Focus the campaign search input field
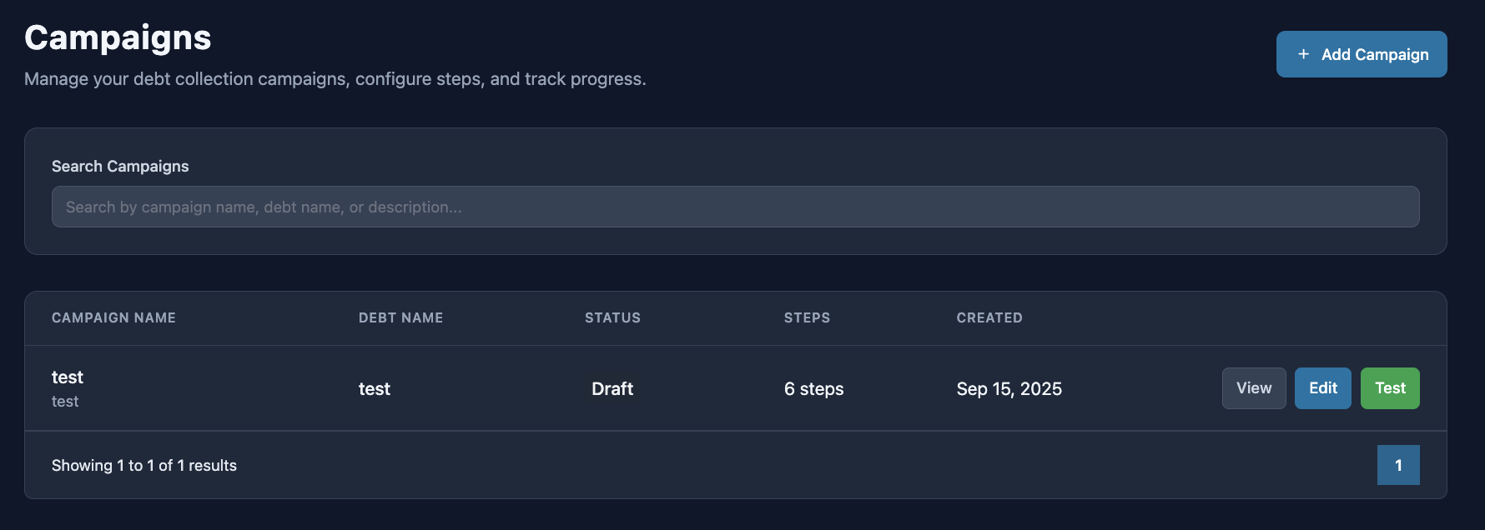 [735, 207]
